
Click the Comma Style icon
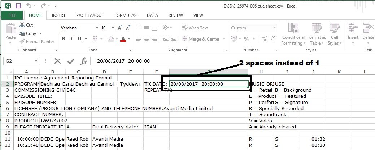(254, 38)
